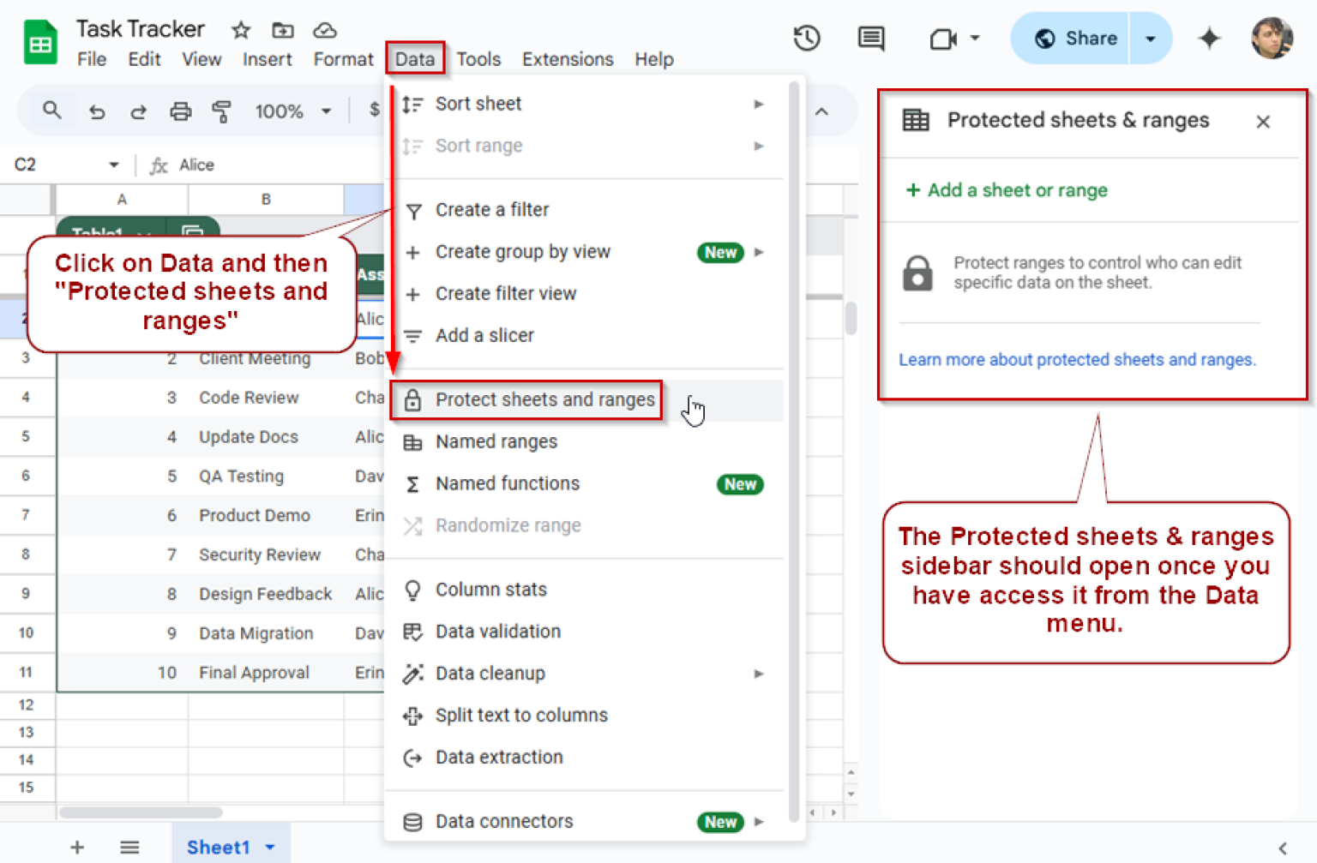The width and height of the screenshot is (1317, 863).
Task: Apply currency format with the dollar icon
Action: [x=373, y=111]
